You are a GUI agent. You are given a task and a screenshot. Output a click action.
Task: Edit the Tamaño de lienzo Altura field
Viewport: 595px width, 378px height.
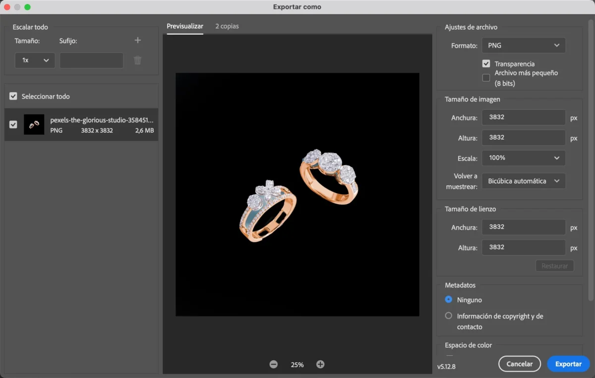tap(524, 247)
